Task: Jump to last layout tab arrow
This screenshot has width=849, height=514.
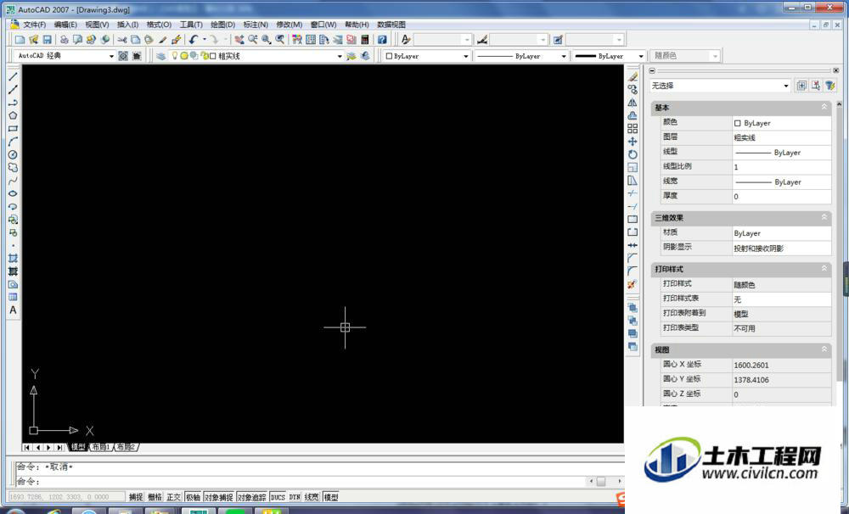Action: click(59, 447)
